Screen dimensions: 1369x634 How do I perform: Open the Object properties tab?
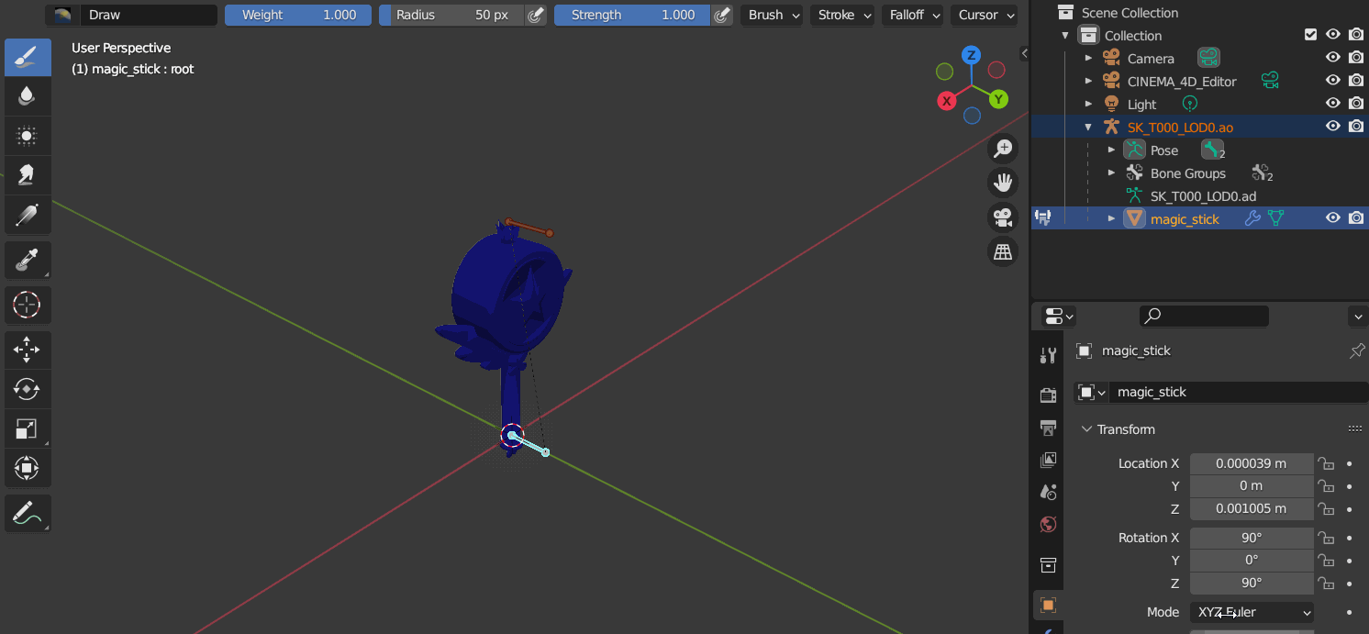[1048, 605]
